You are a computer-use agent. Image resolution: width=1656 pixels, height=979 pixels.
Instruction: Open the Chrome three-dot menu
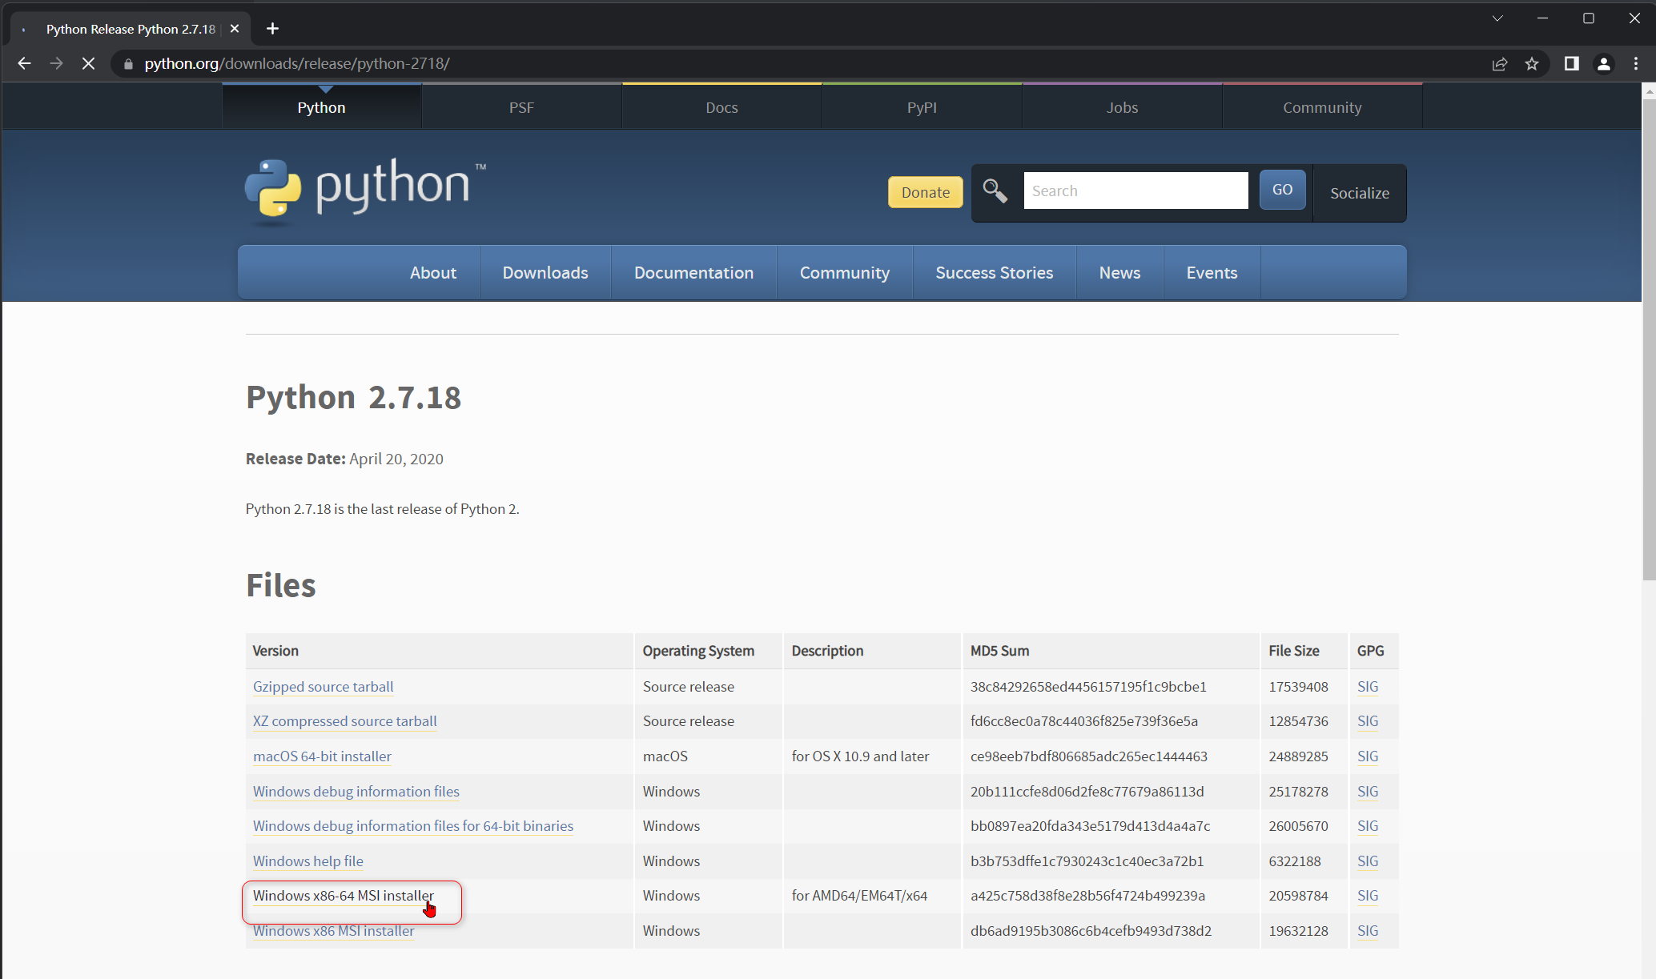point(1635,64)
